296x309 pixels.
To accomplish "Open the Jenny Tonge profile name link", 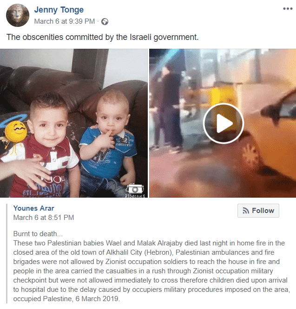I will [x=59, y=10].
